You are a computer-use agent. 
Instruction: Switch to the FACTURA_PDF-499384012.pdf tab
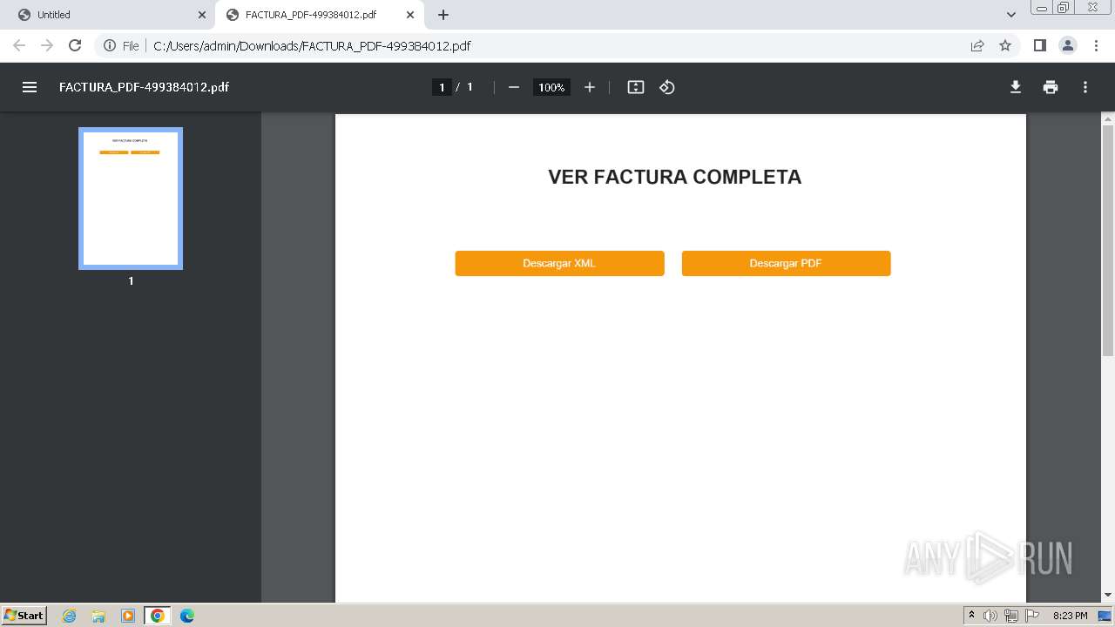point(318,15)
